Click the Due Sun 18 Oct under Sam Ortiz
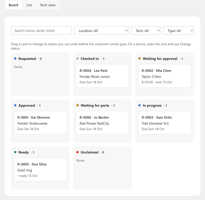The image size is (205, 200). coord(153,129)
